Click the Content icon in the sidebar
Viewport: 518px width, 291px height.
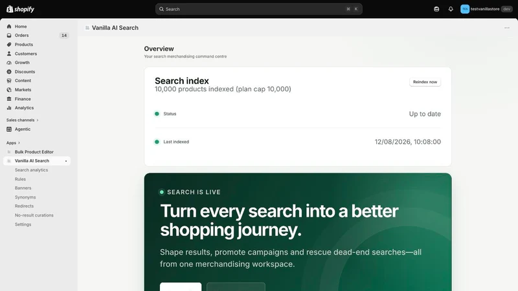click(x=9, y=80)
